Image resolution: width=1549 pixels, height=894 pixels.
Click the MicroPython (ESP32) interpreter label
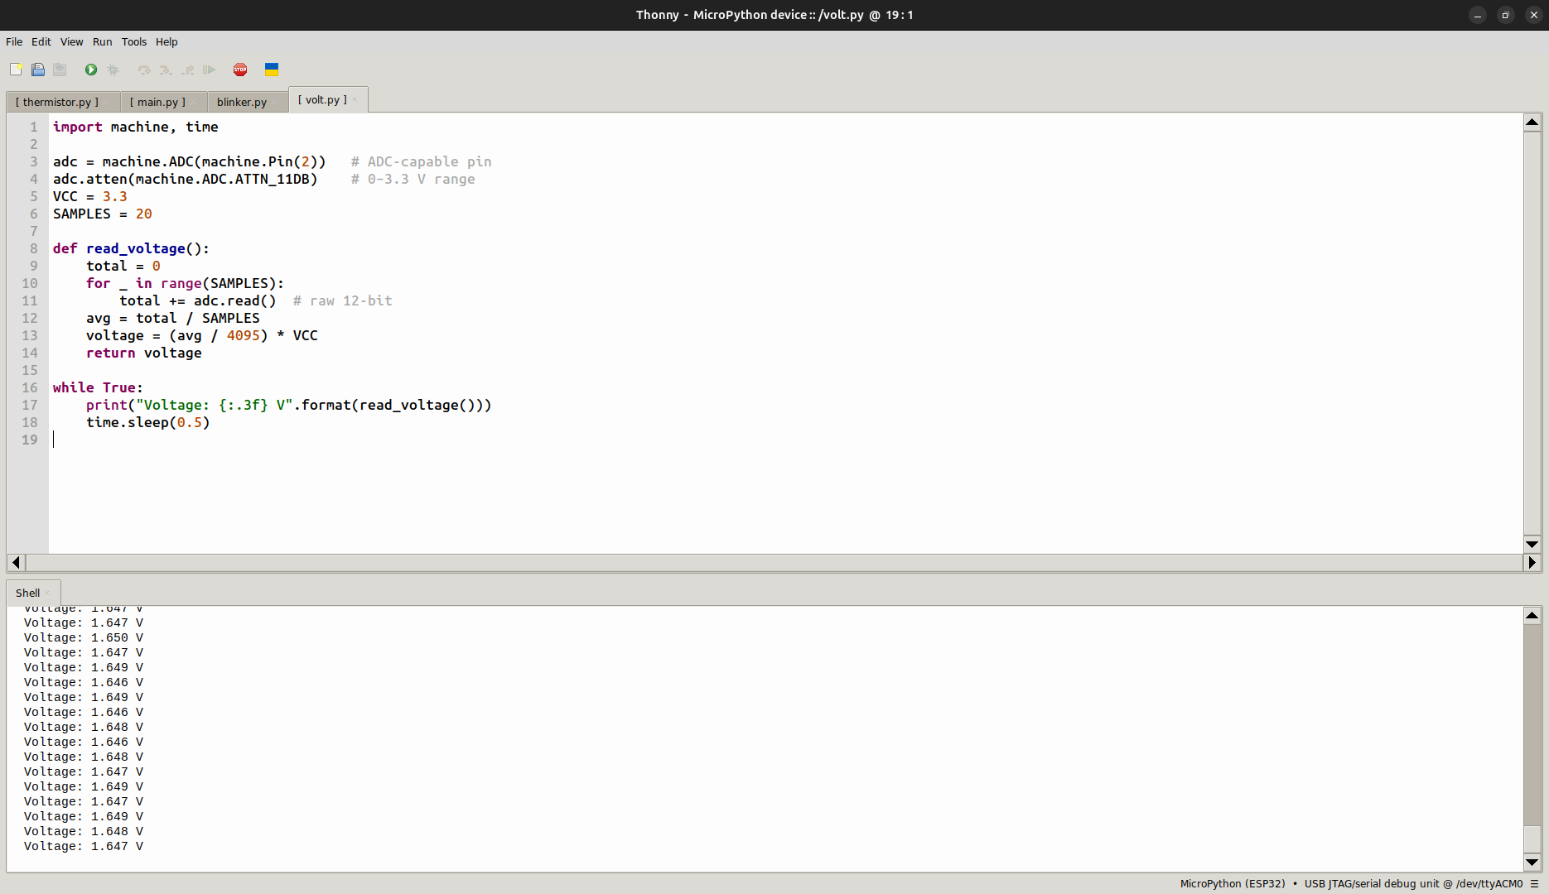pyautogui.click(x=1232, y=883)
